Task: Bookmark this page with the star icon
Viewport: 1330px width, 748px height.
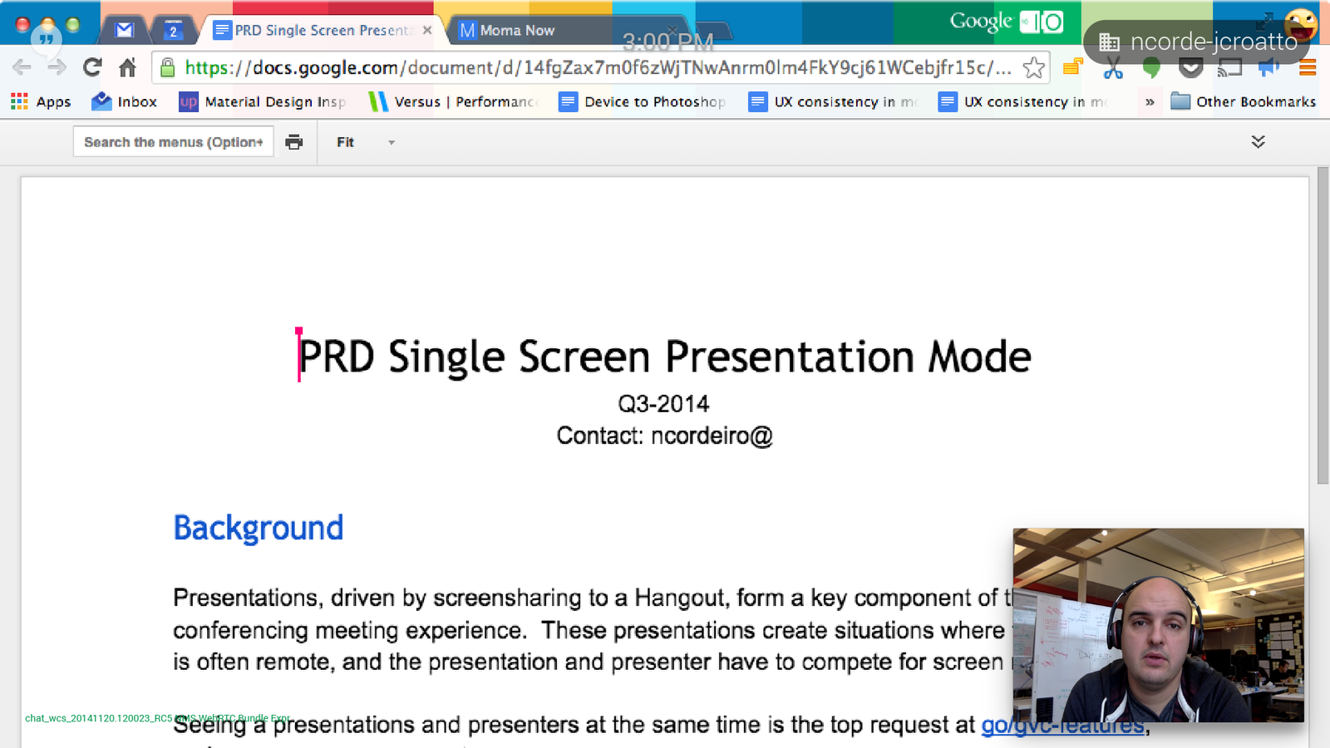Action: click(x=1033, y=67)
